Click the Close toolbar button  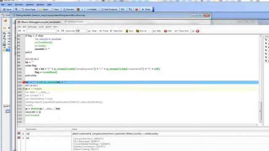coord(146,9)
